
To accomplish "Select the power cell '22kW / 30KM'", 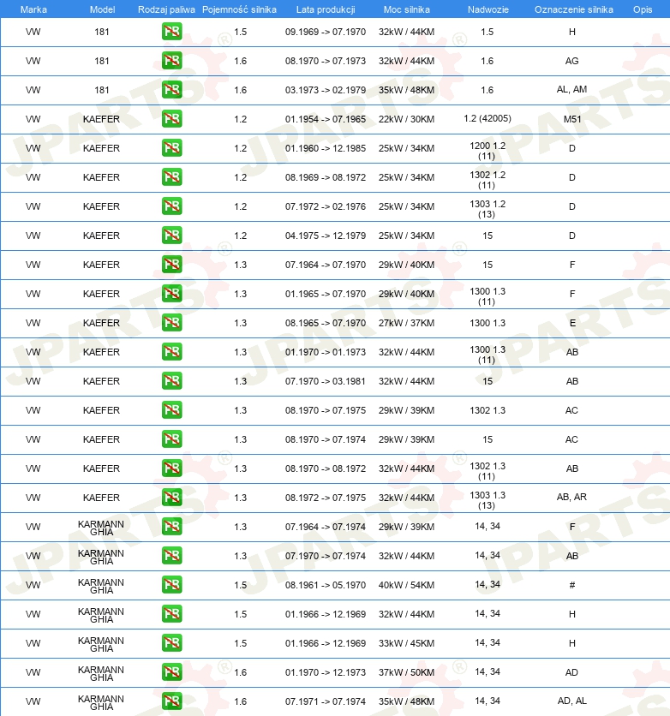I will [x=406, y=119].
